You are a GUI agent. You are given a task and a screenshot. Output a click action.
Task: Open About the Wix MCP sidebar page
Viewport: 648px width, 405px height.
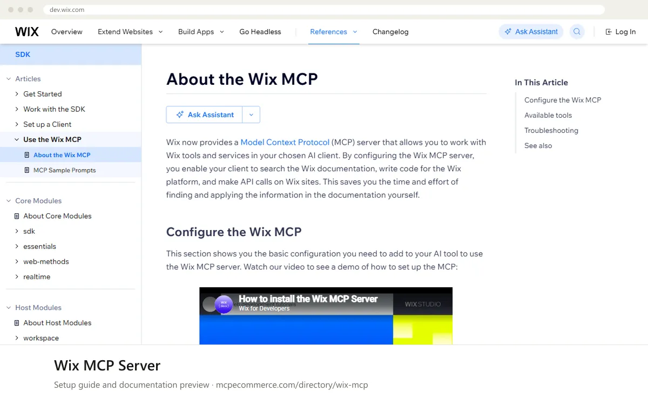(71, 155)
